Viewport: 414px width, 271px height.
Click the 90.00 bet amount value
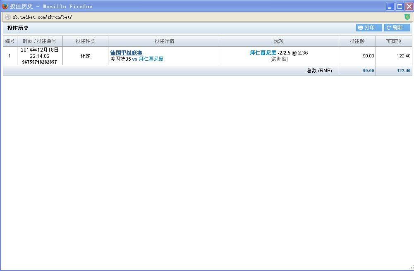pos(368,55)
